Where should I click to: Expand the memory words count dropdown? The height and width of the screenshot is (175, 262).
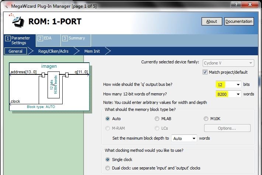coord(238,94)
